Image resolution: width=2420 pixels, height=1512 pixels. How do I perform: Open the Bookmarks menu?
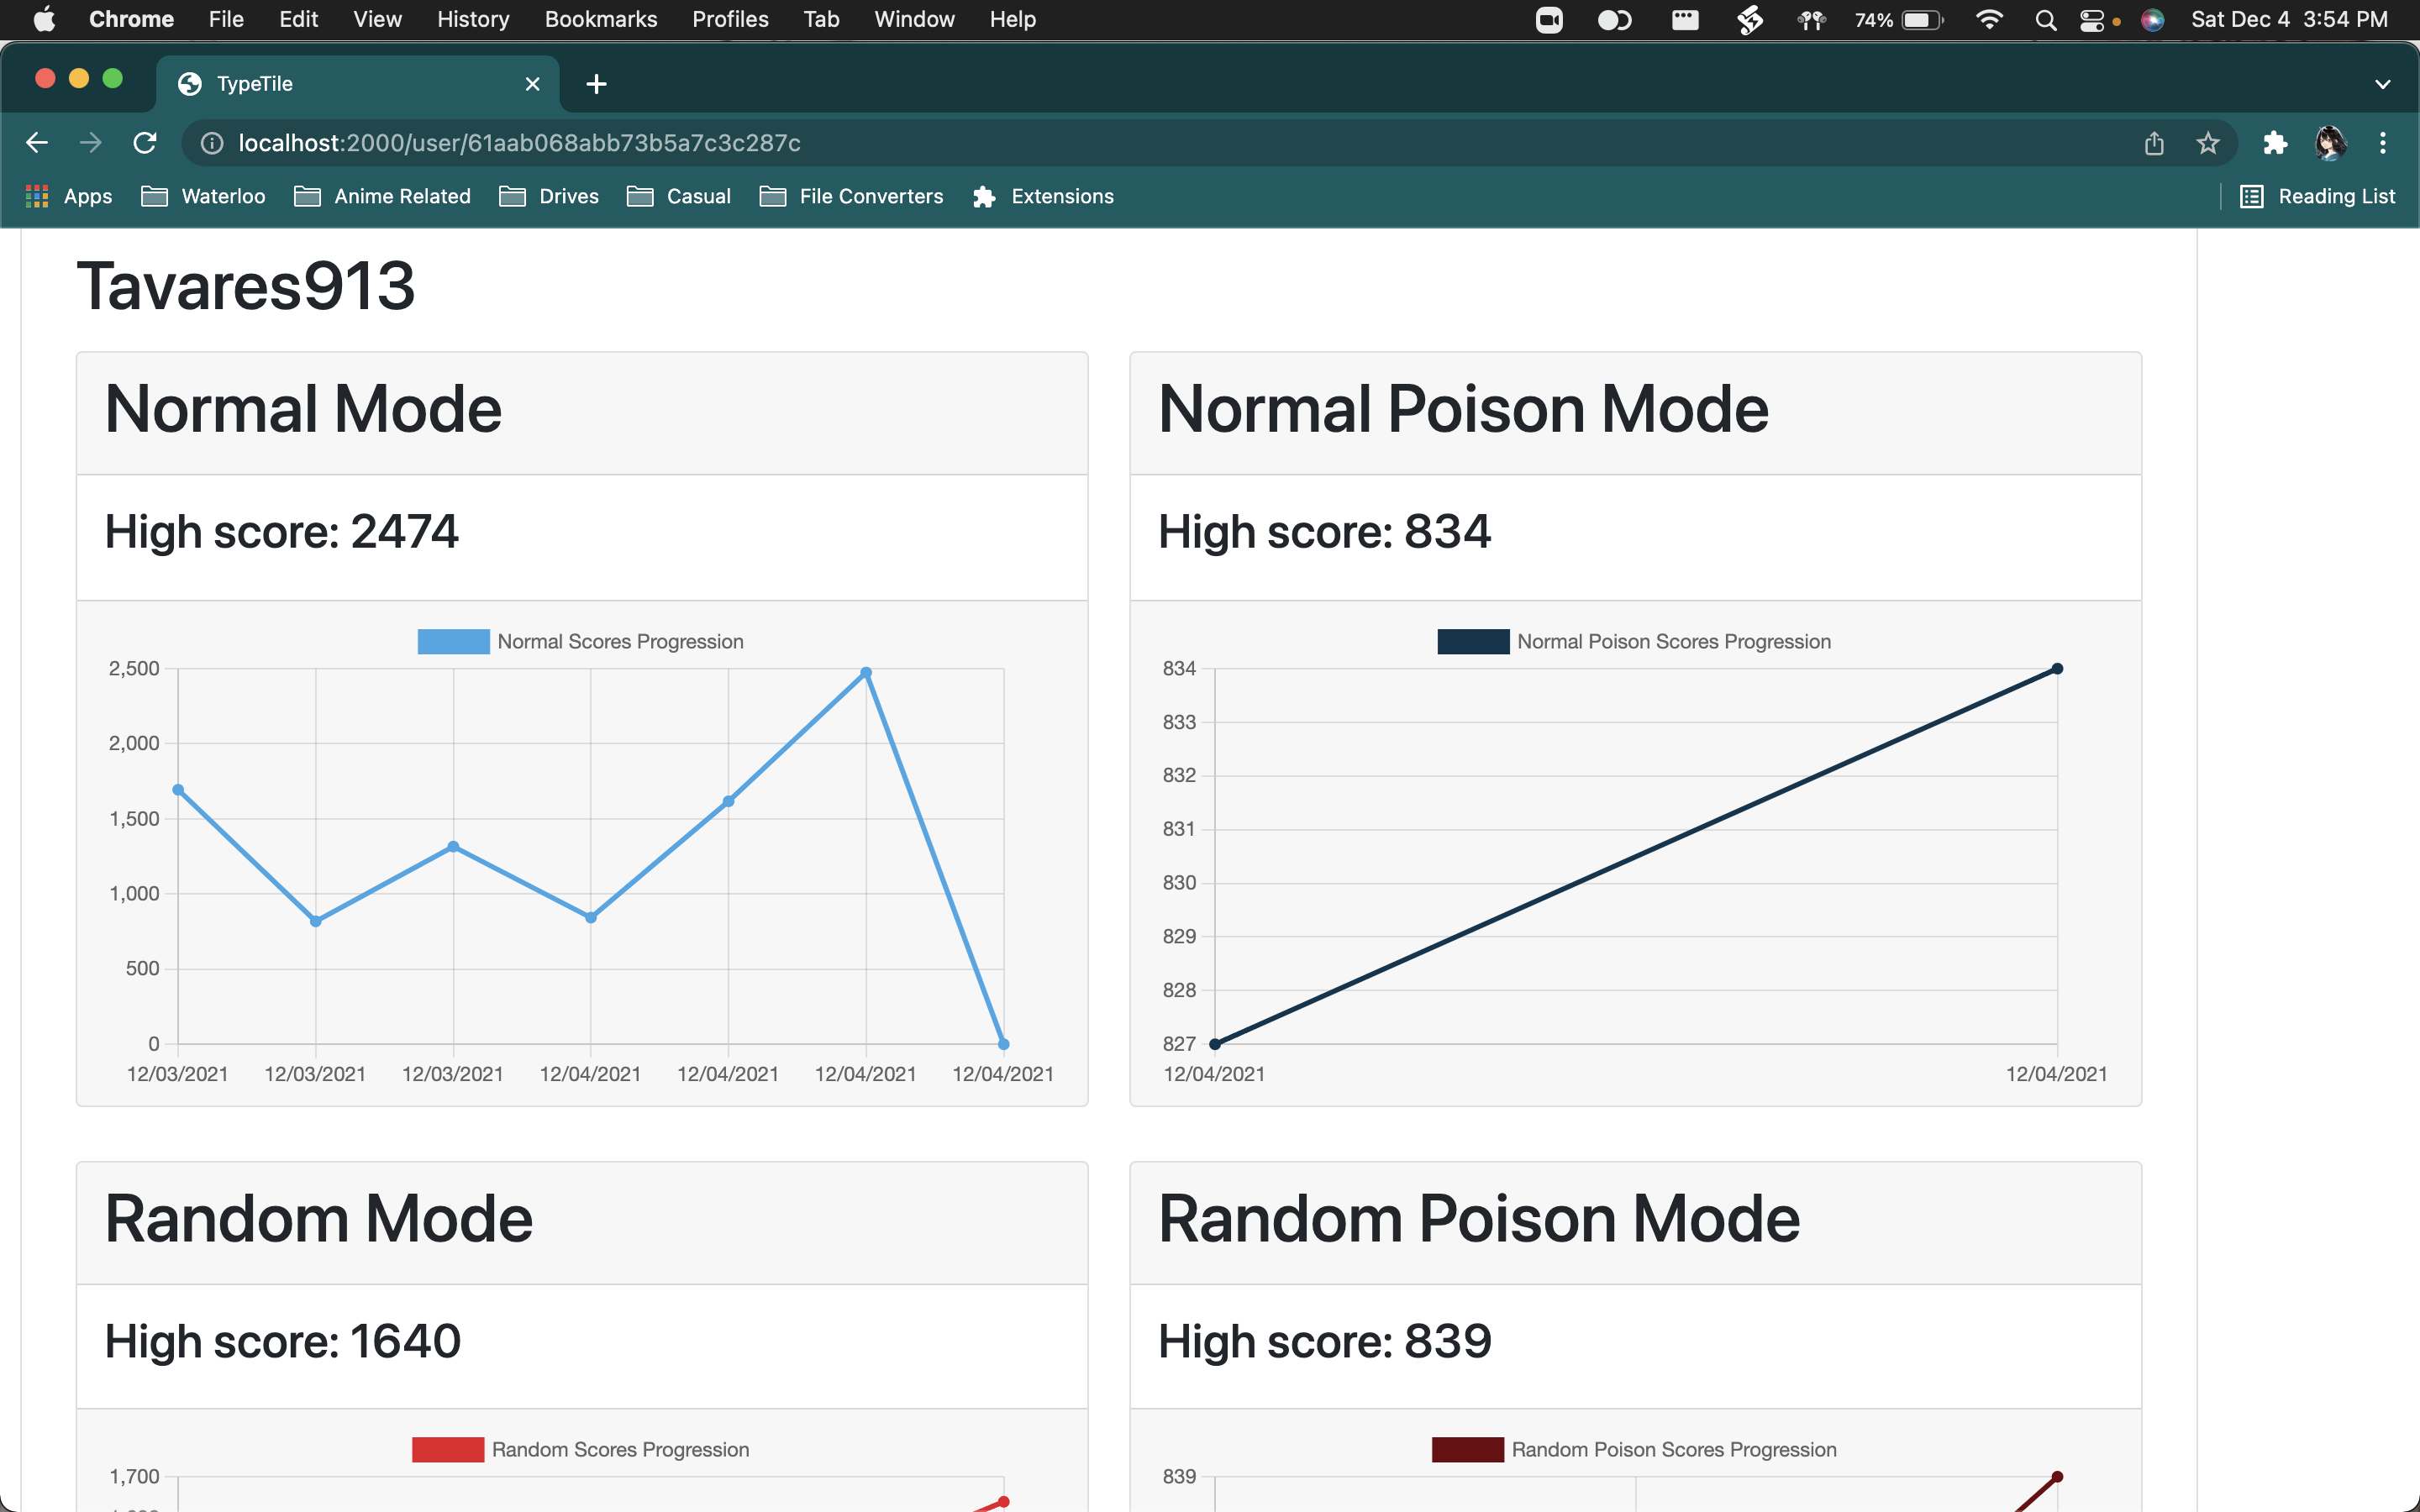pyautogui.click(x=600, y=19)
